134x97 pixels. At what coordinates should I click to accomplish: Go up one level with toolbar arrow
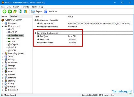(15, 11)
